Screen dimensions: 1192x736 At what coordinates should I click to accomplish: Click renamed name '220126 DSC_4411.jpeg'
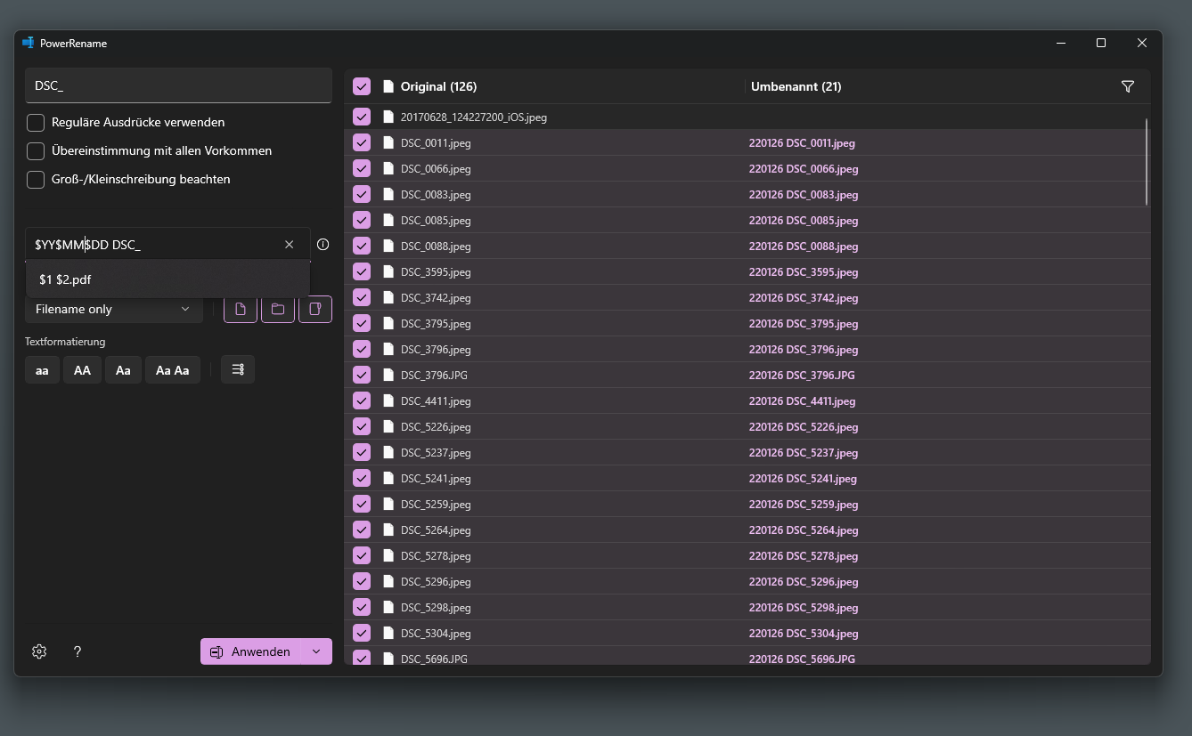point(803,400)
